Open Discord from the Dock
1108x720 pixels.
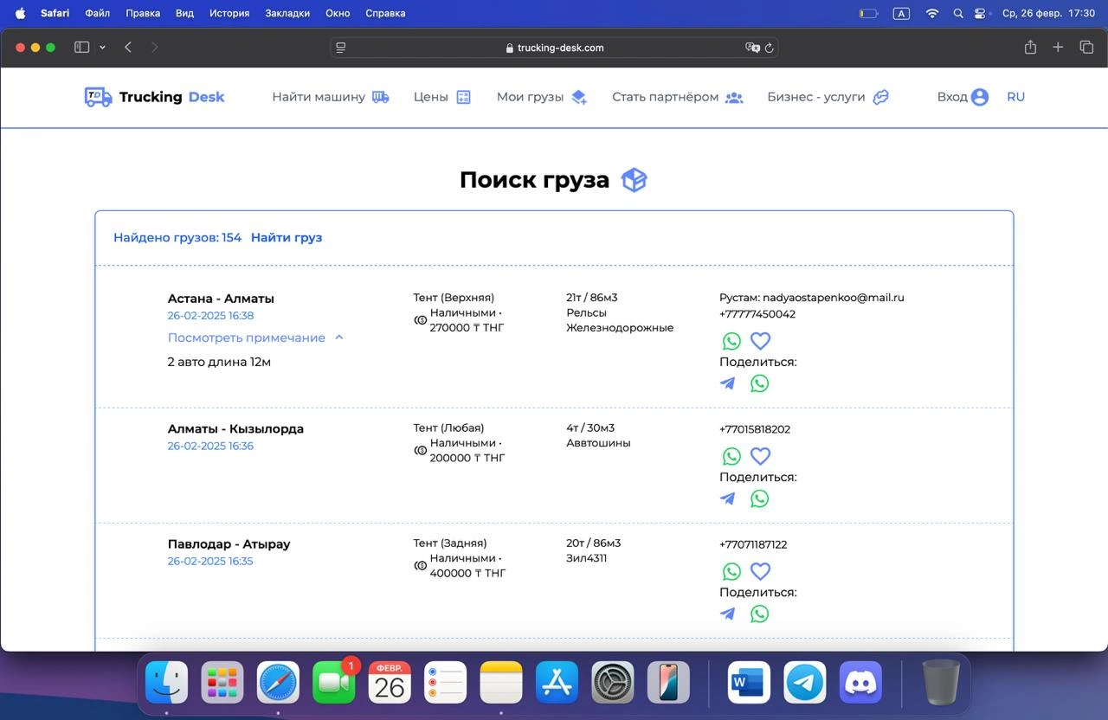(860, 683)
